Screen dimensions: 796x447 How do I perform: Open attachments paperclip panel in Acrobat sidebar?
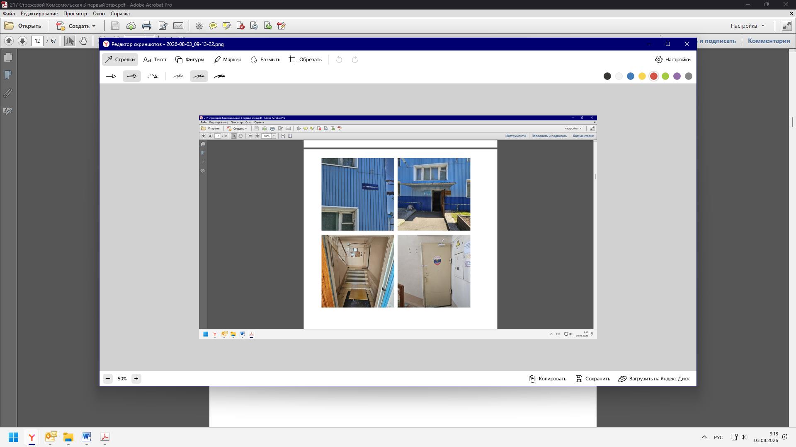click(x=8, y=93)
